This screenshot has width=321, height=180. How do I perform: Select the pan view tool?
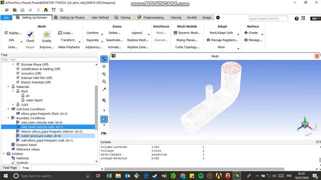coord(104,66)
